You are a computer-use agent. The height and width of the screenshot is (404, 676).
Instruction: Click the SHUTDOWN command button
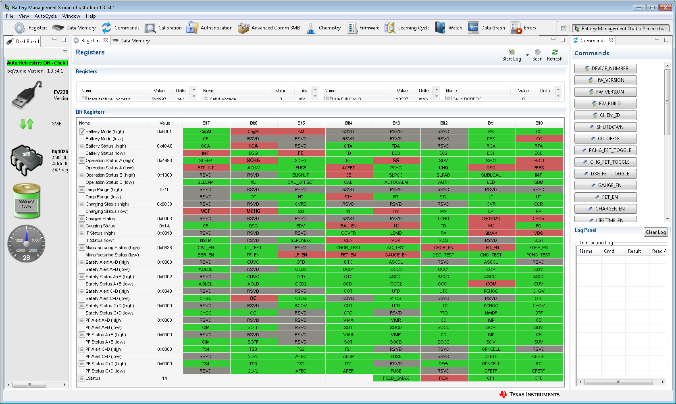(605, 127)
